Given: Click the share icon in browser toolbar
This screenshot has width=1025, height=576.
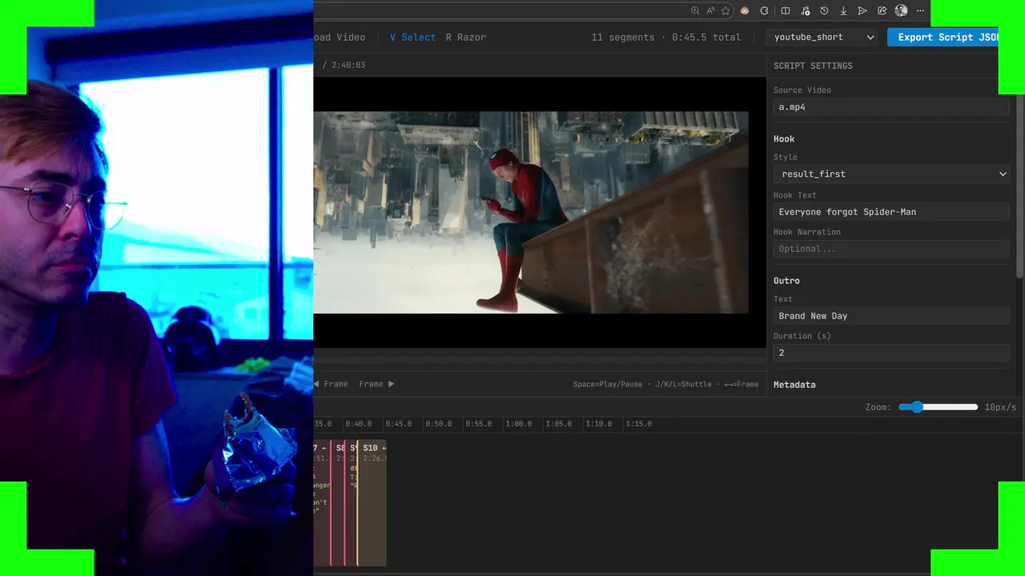Looking at the screenshot, I should pos(882,10).
